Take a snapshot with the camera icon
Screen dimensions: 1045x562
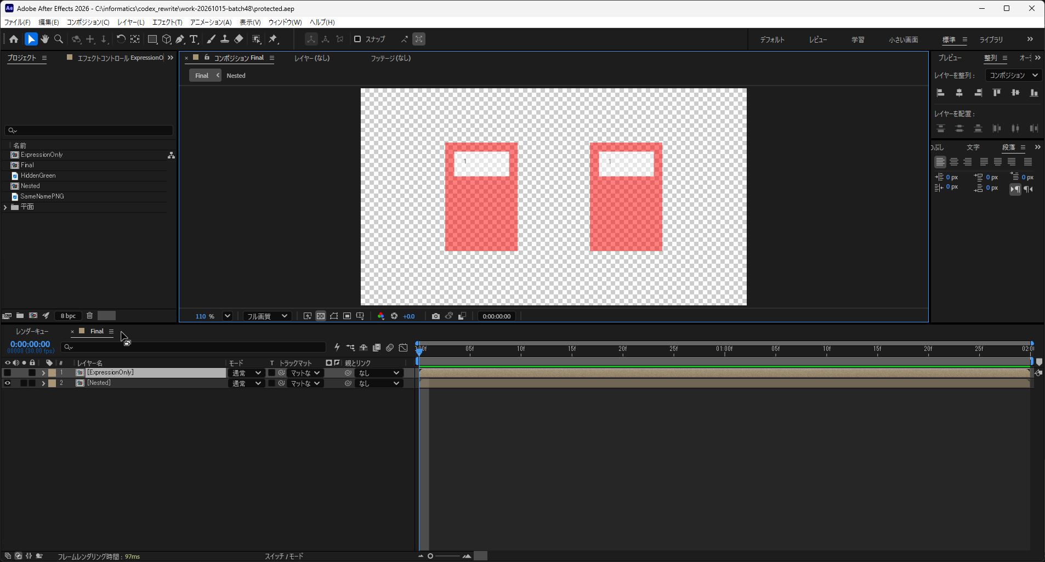435,316
